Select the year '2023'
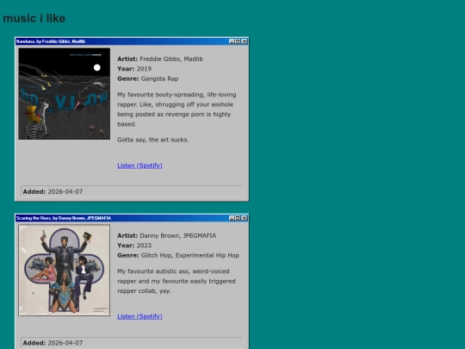 (144, 246)
